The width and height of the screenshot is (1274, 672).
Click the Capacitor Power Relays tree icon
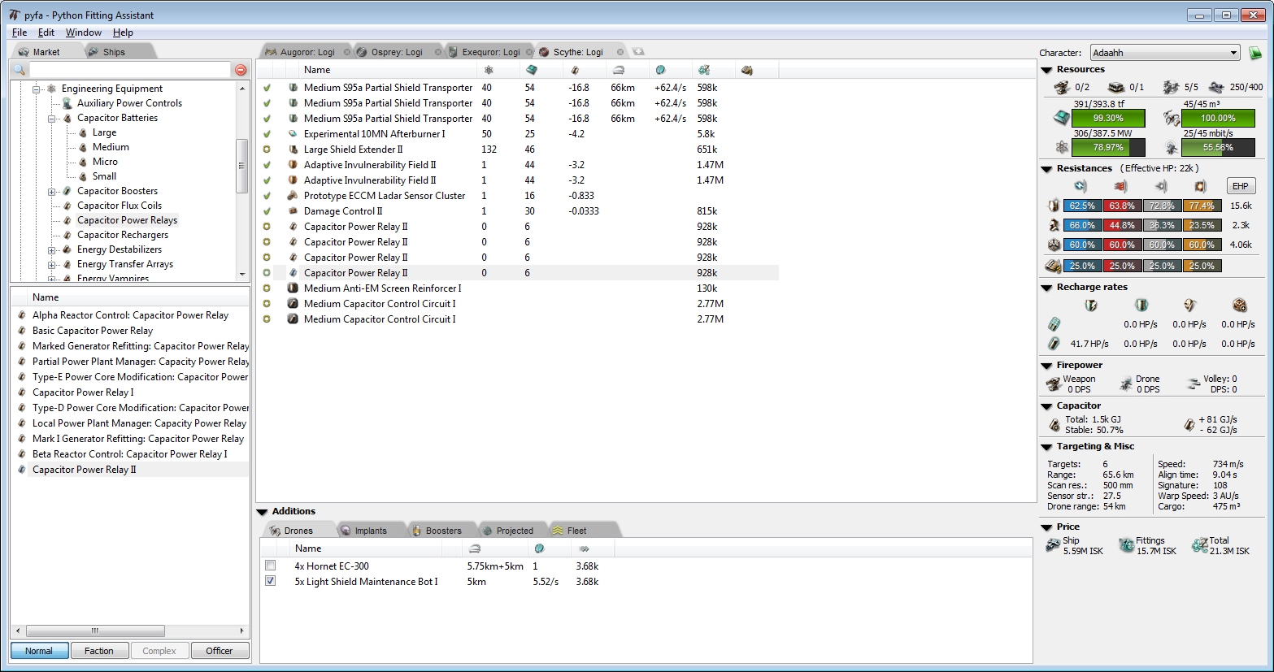pyautogui.click(x=67, y=220)
